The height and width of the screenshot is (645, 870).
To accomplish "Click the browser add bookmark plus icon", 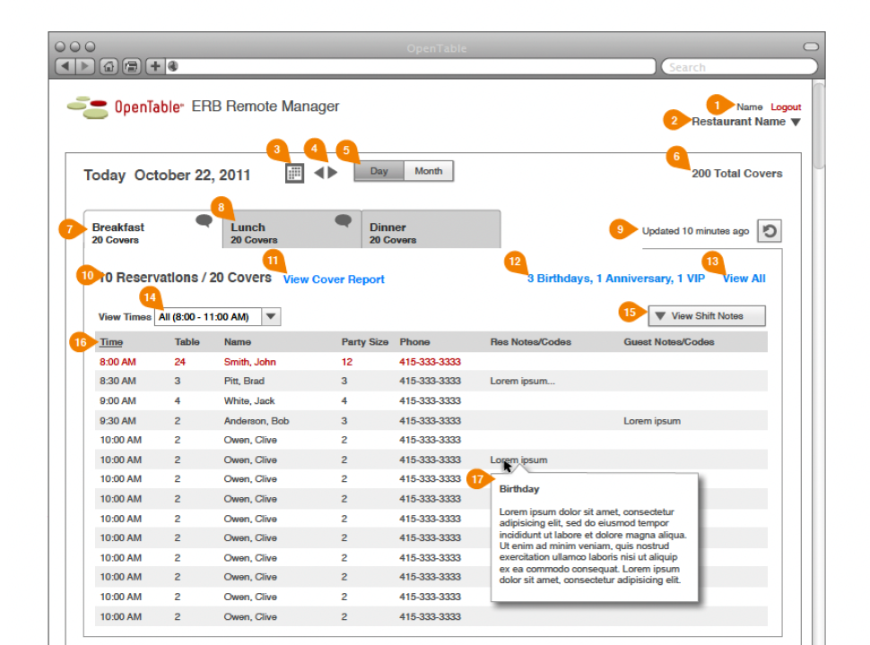I will (154, 66).
